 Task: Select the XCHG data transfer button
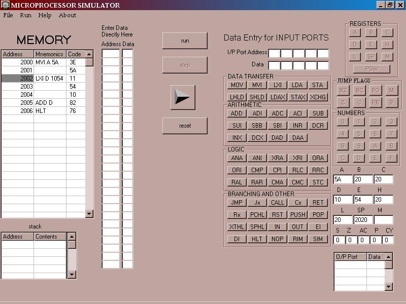pyautogui.click(x=318, y=97)
